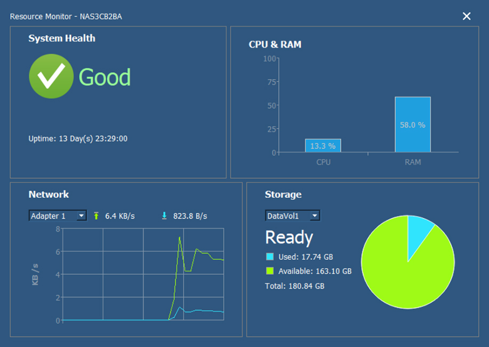Click the RAM 58.0 % bar
This screenshot has width=489, height=347.
pyautogui.click(x=413, y=124)
